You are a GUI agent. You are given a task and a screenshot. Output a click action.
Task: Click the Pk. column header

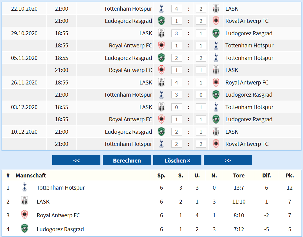click(x=289, y=175)
